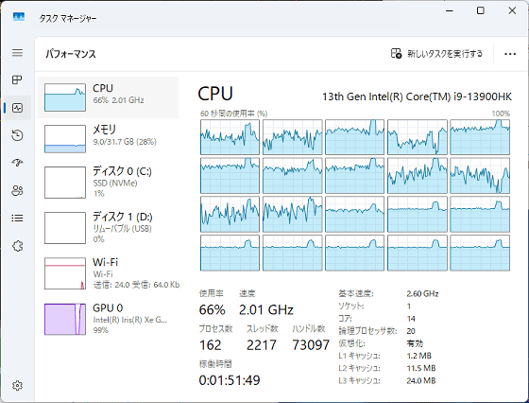Open the Details list icon
529x403 pixels.
pos(17,218)
